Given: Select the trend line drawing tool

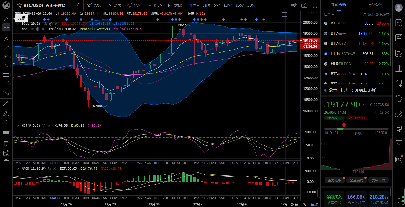Looking at the screenshot, I should click(x=6, y=48).
